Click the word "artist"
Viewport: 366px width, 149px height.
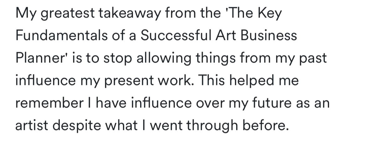point(32,126)
